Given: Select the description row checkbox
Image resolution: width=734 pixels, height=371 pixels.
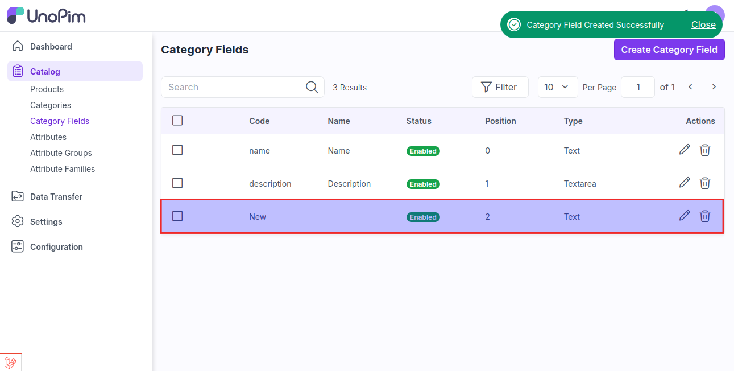Looking at the screenshot, I should (177, 183).
